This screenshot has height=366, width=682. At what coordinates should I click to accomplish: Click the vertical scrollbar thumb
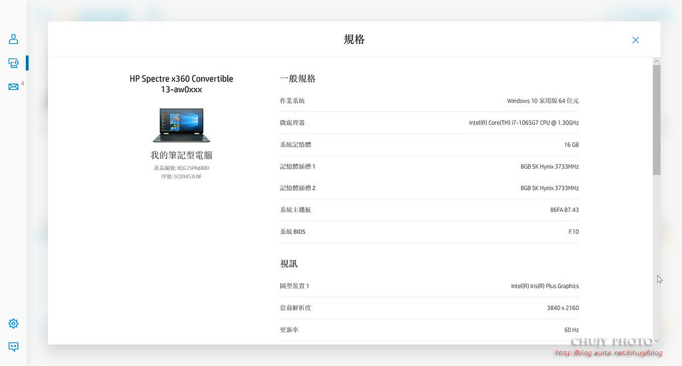coord(657,120)
